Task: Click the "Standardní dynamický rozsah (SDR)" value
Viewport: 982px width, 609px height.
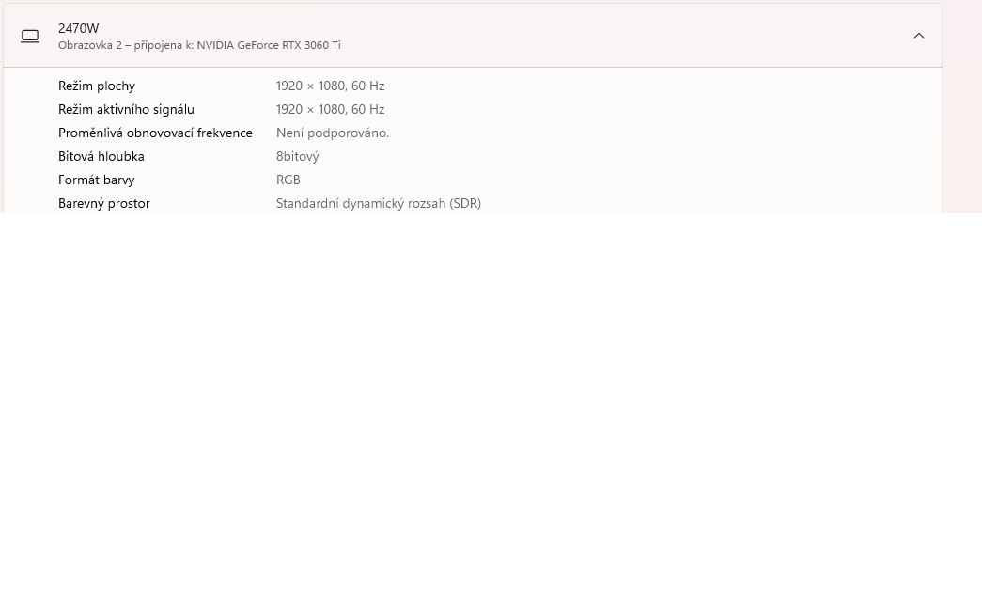Action: click(x=379, y=203)
